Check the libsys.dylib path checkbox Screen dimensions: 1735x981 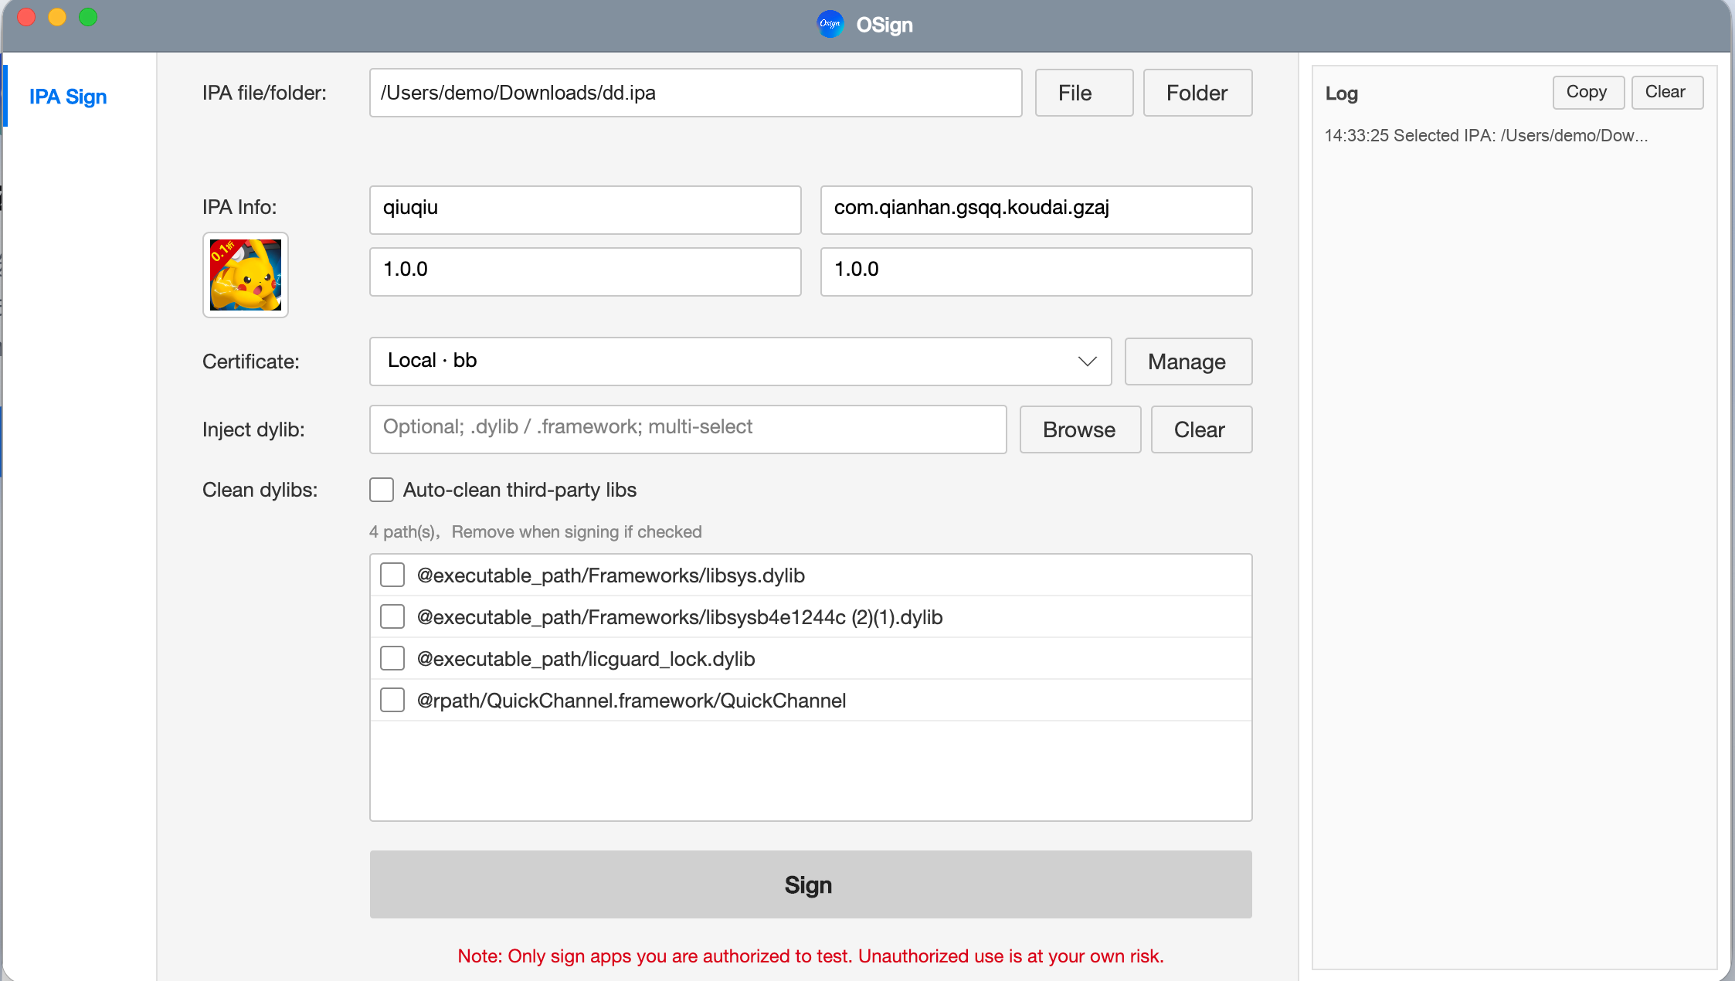[392, 575]
